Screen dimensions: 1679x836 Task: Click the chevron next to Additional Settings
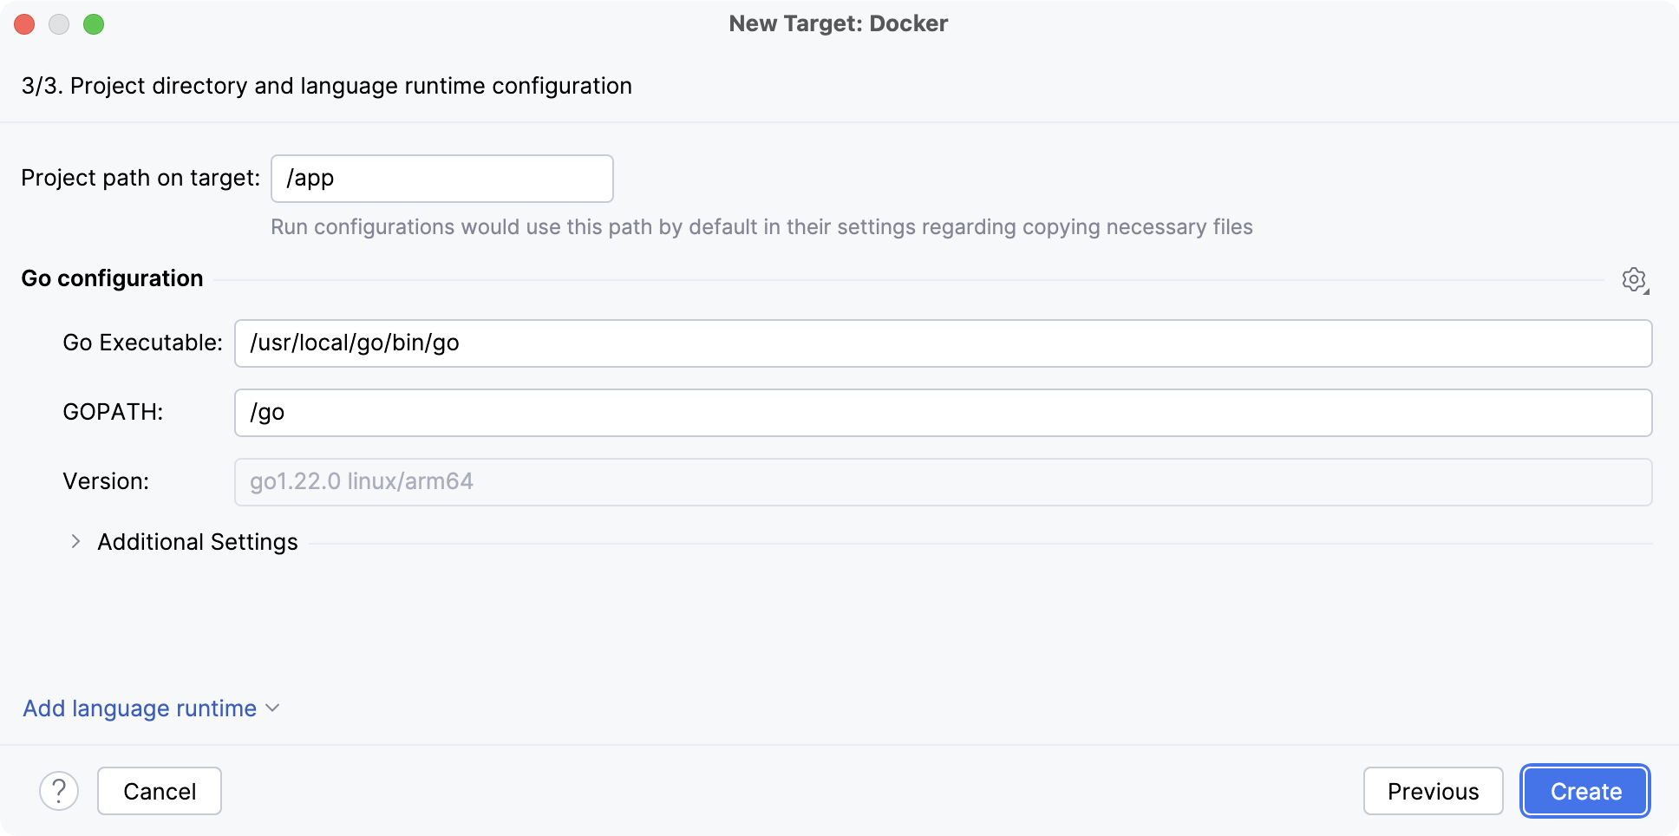tap(75, 541)
